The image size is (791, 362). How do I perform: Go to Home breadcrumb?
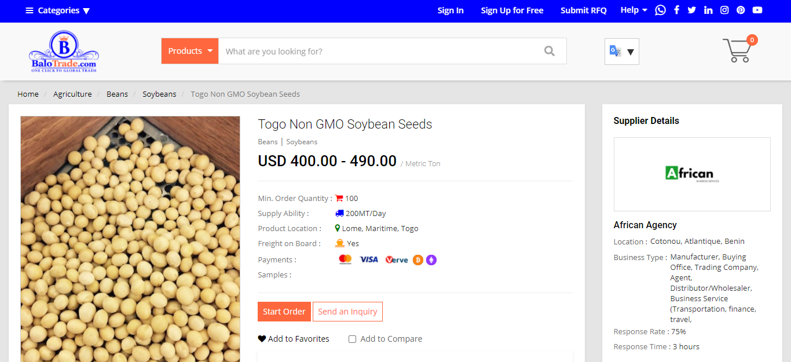pyautogui.click(x=28, y=94)
